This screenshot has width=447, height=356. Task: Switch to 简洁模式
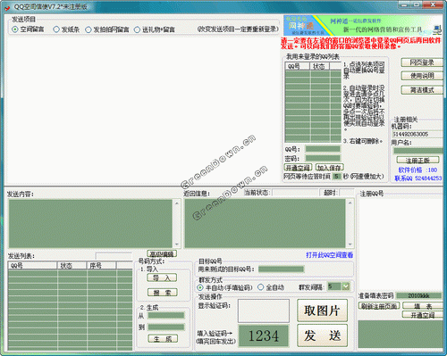[422, 90]
